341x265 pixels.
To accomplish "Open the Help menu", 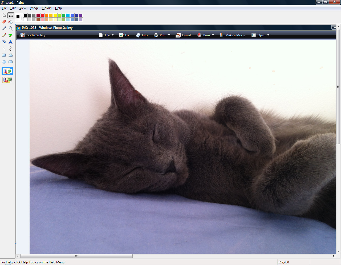I will 58,8.
